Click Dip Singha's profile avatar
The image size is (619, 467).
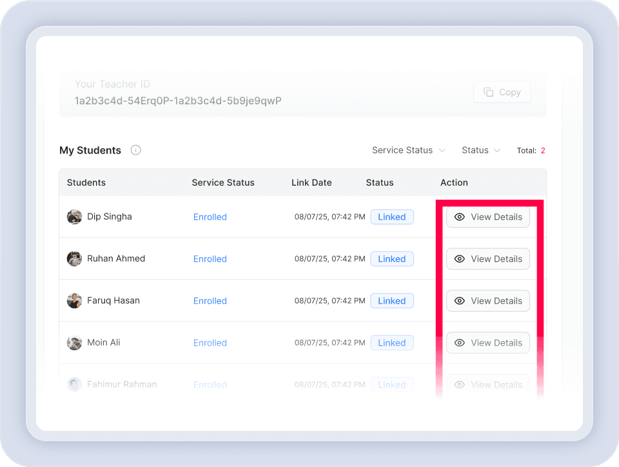(74, 217)
